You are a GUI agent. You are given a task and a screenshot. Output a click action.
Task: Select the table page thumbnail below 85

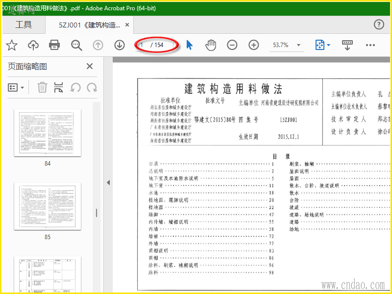pyautogui.click(x=48, y=274)
